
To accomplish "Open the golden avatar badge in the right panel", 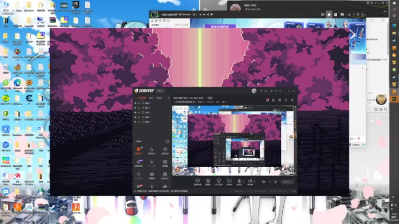I will [x=381, y=100].
